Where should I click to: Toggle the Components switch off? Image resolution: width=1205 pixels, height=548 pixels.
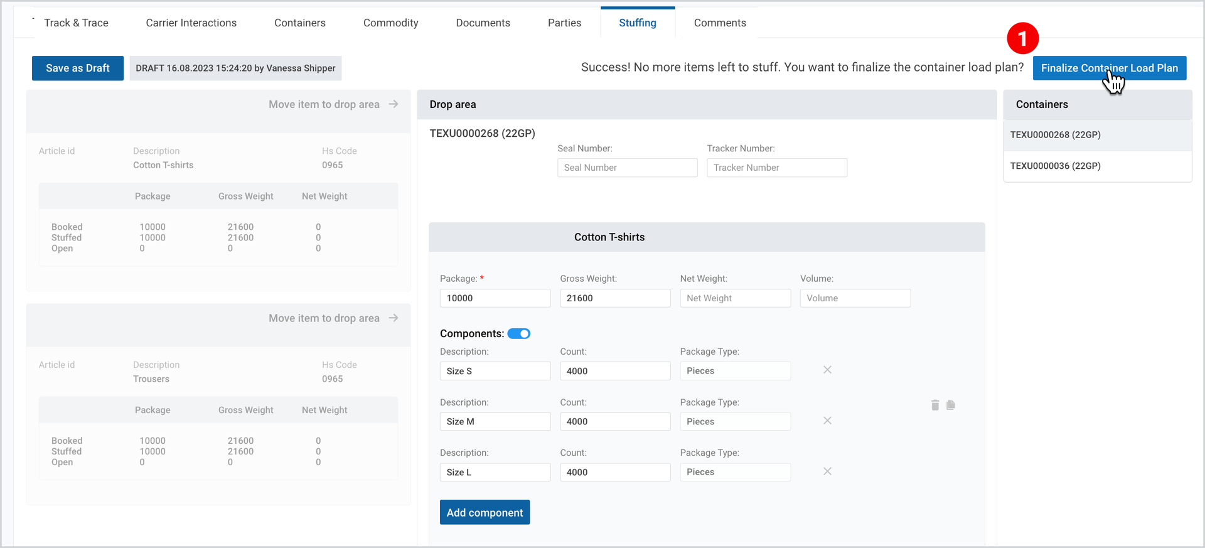pos(519,334)
